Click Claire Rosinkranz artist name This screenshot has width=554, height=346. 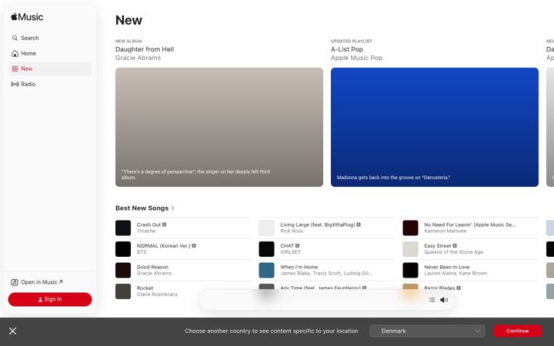pos(157,294)
